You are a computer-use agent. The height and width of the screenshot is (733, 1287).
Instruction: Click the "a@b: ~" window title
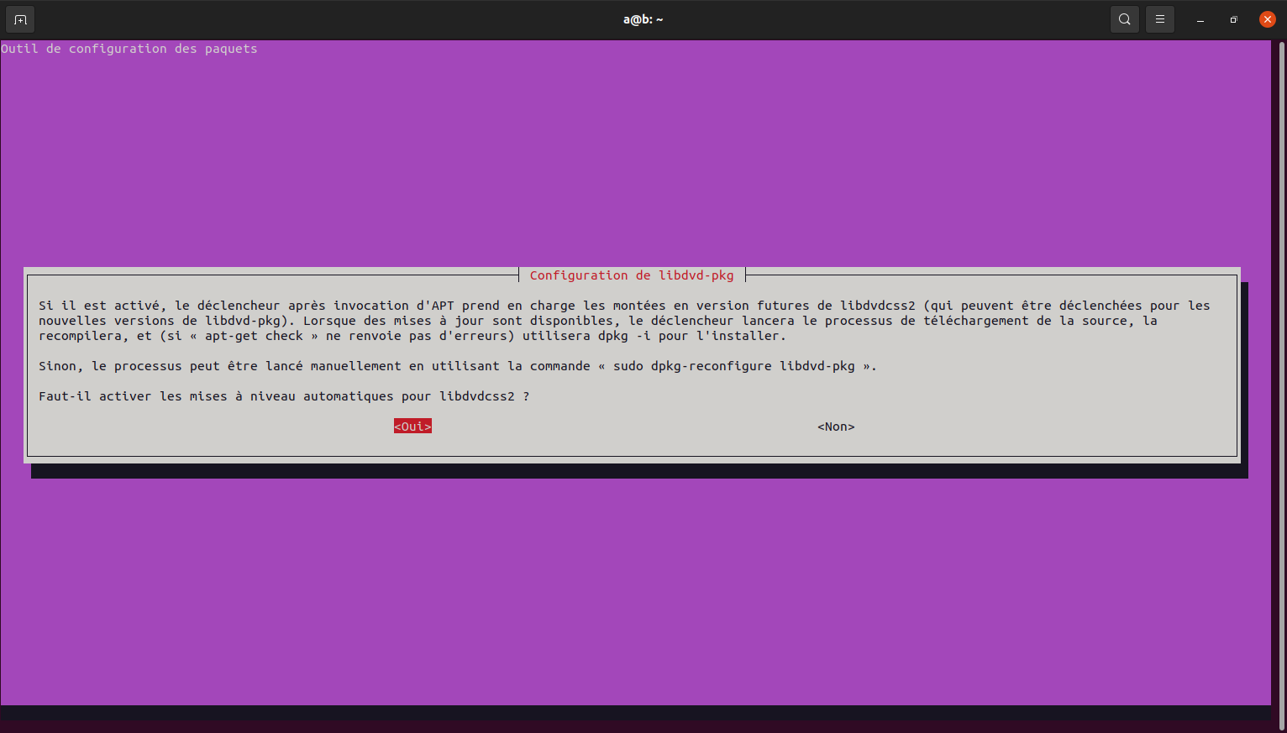[x=643, y=19]
